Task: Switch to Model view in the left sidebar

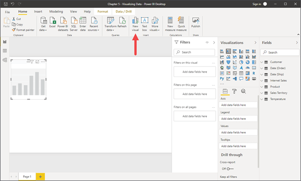Action: [5, 60]
